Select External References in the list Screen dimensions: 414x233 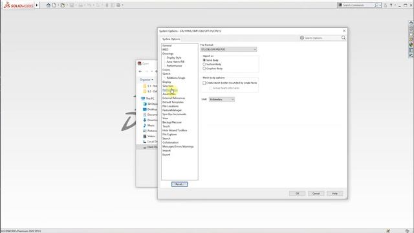tap(173, 98)
